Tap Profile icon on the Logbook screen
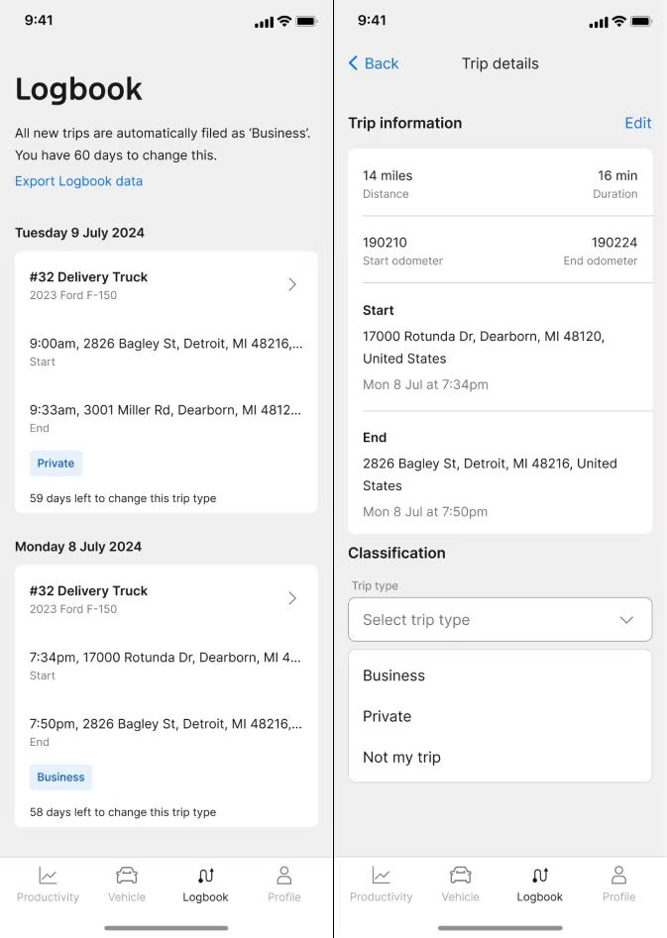This screenshot has width=667, height=938. tap(284, 876)
